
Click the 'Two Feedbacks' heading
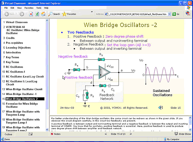[80, 32]
